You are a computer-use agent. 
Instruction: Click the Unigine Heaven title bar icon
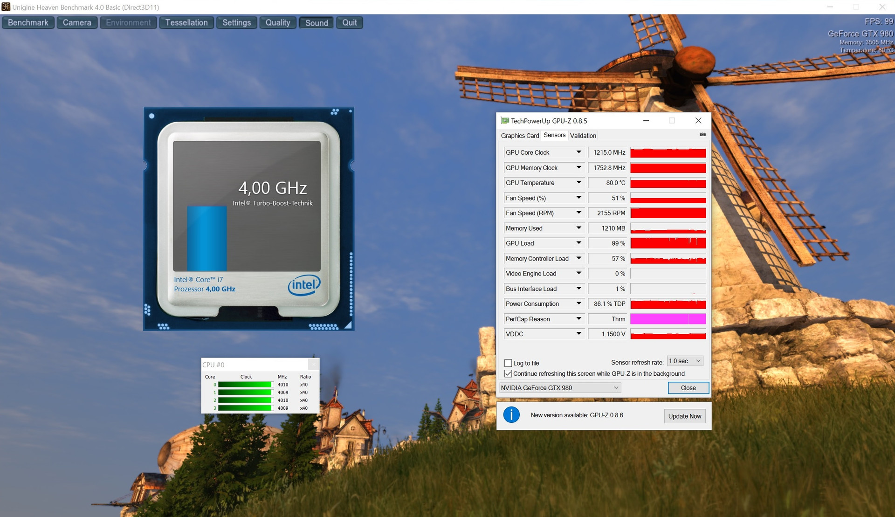(6, 7)
